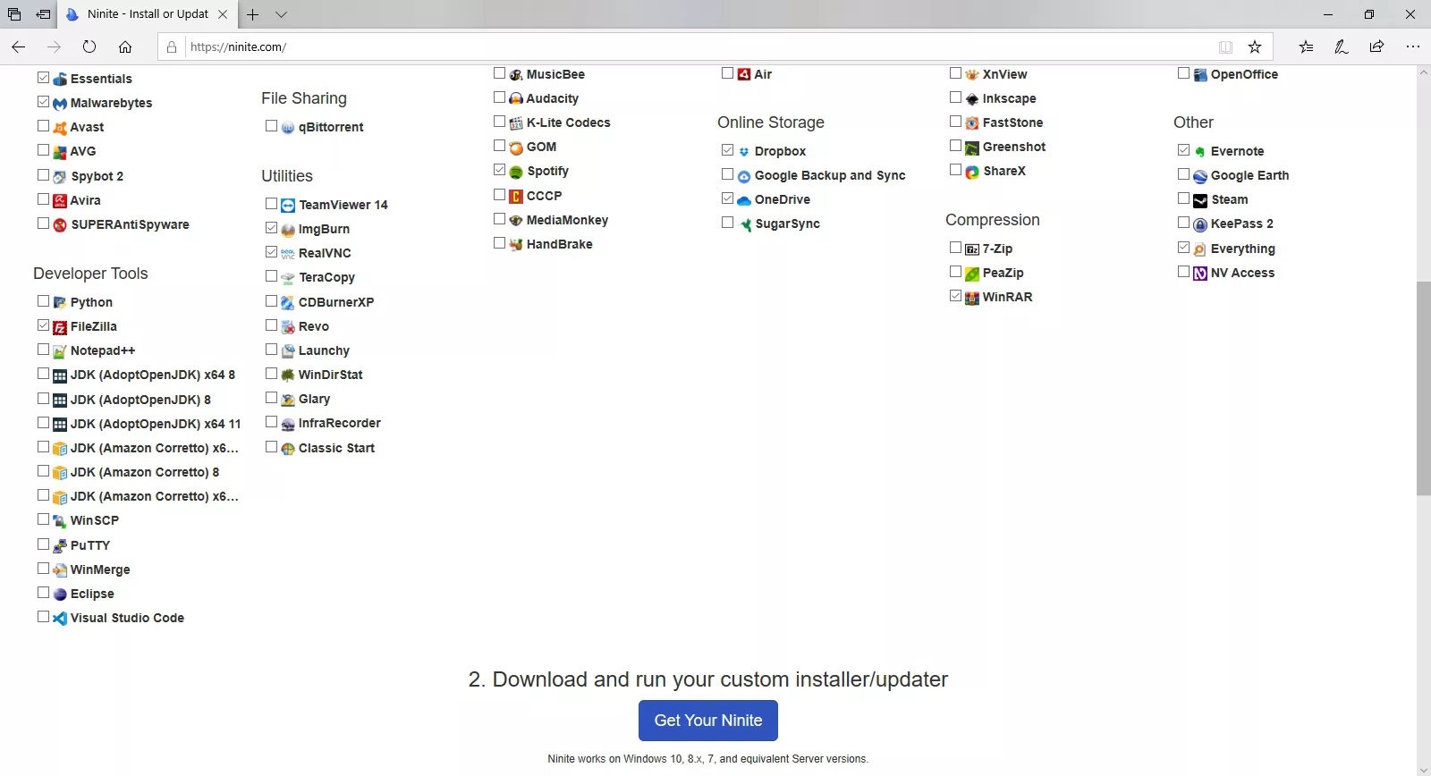Image resolution: width=1431 pixels, height=776 pixels.
Task: Check the PeaZip checkbox
Action: pos(955,272)
